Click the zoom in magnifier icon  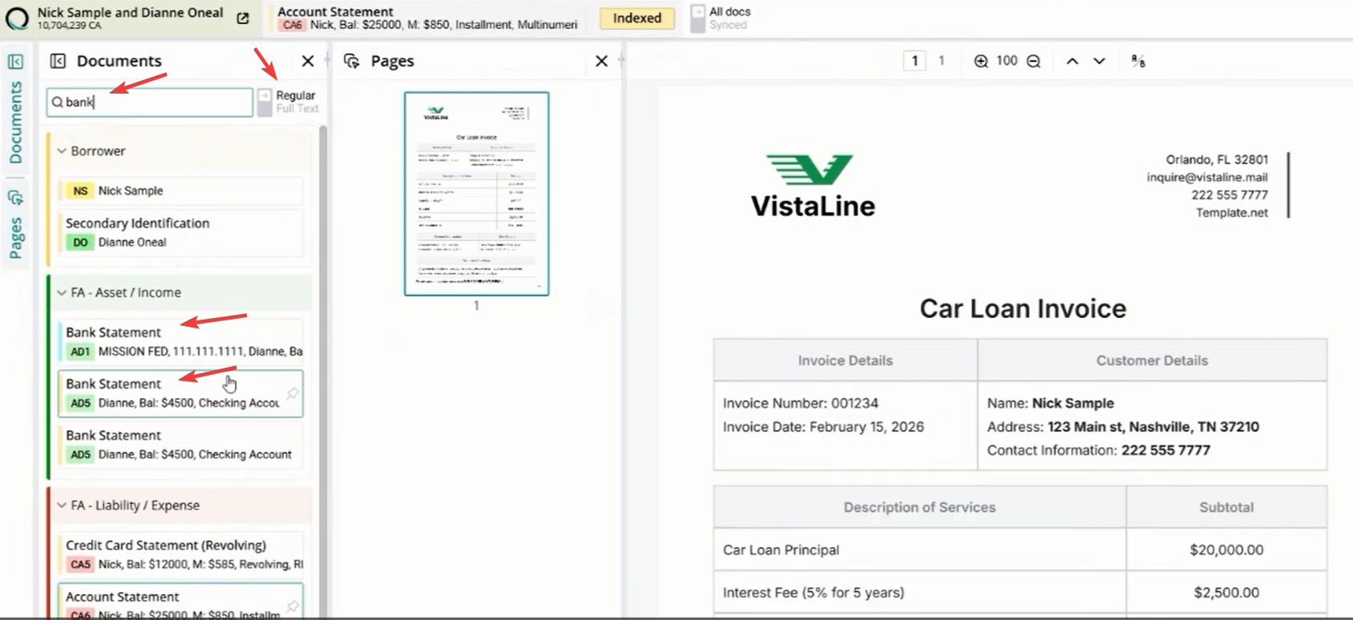pyautogui.click(x=981, y=61)
